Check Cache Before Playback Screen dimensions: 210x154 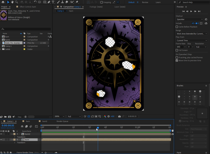point(177,27)
